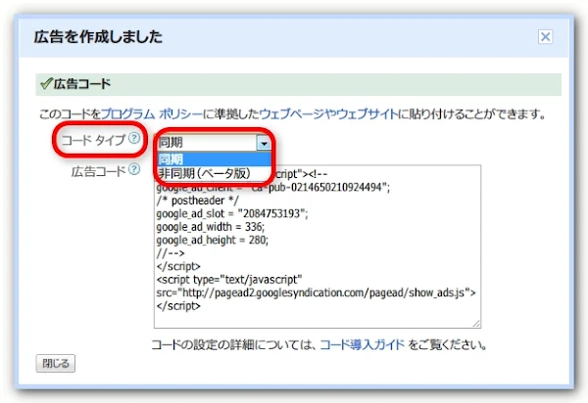Click inside the ad code textarea
This screenshot has height=403, width=588.
[x=318, y=246]
